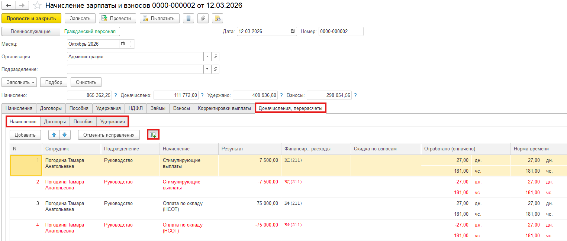
Task: Increase or decrease month with the stepper arrows
Action: coord(131,44)
